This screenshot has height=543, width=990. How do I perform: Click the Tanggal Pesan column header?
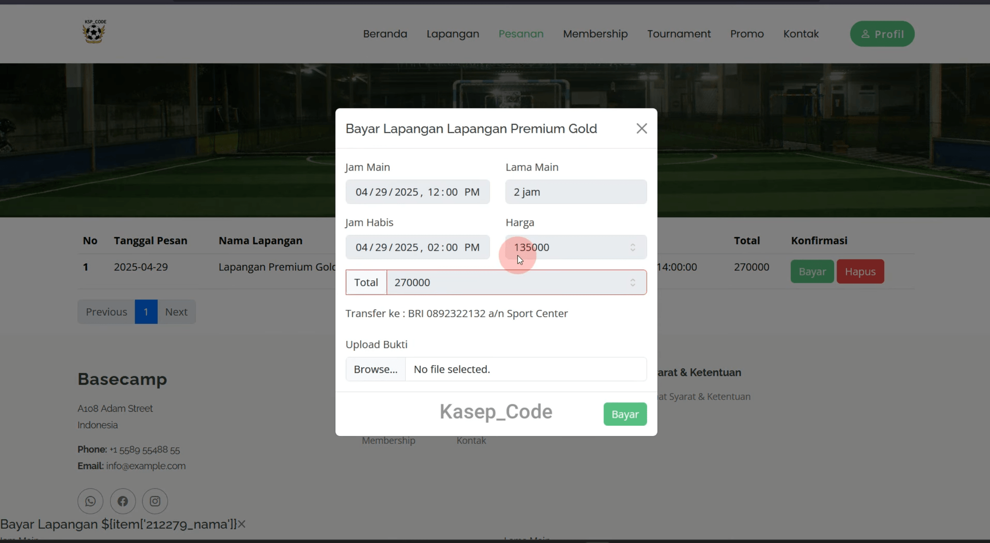[x=150, y=241]
